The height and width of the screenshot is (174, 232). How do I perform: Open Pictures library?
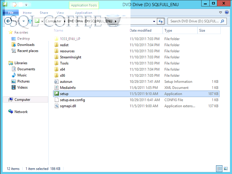(x=24, y=81)
